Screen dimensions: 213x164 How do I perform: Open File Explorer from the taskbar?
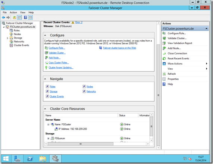(43, 158)
